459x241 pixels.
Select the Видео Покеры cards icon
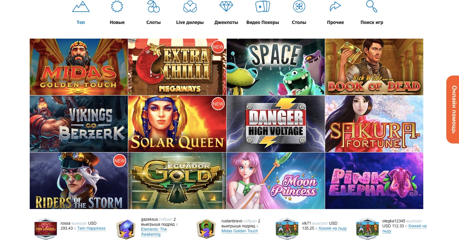263,6
